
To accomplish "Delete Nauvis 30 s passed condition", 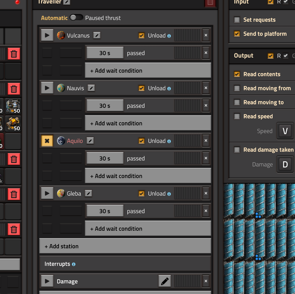I will [206, 105].
